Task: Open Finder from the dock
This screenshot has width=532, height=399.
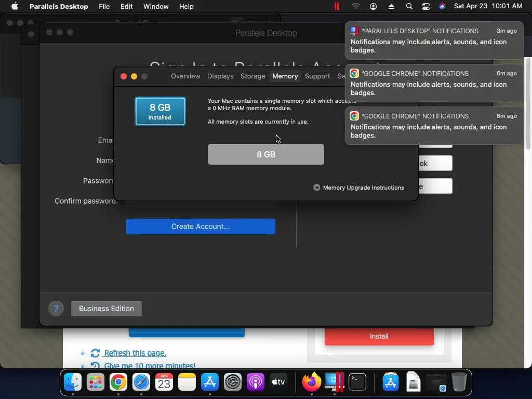Action: tap(73, 382)
